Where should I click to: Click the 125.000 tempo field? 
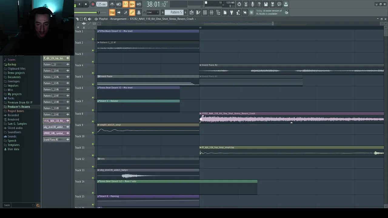(102, 4)
